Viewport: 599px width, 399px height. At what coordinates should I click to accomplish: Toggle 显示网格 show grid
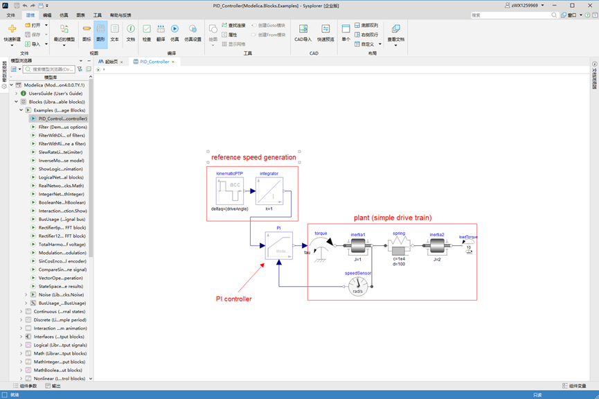(233, 44)
